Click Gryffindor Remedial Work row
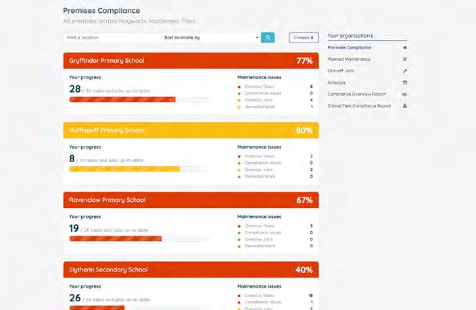Image resolution: width=476 pixels, height=310 pixels. [x=275, y=107]
